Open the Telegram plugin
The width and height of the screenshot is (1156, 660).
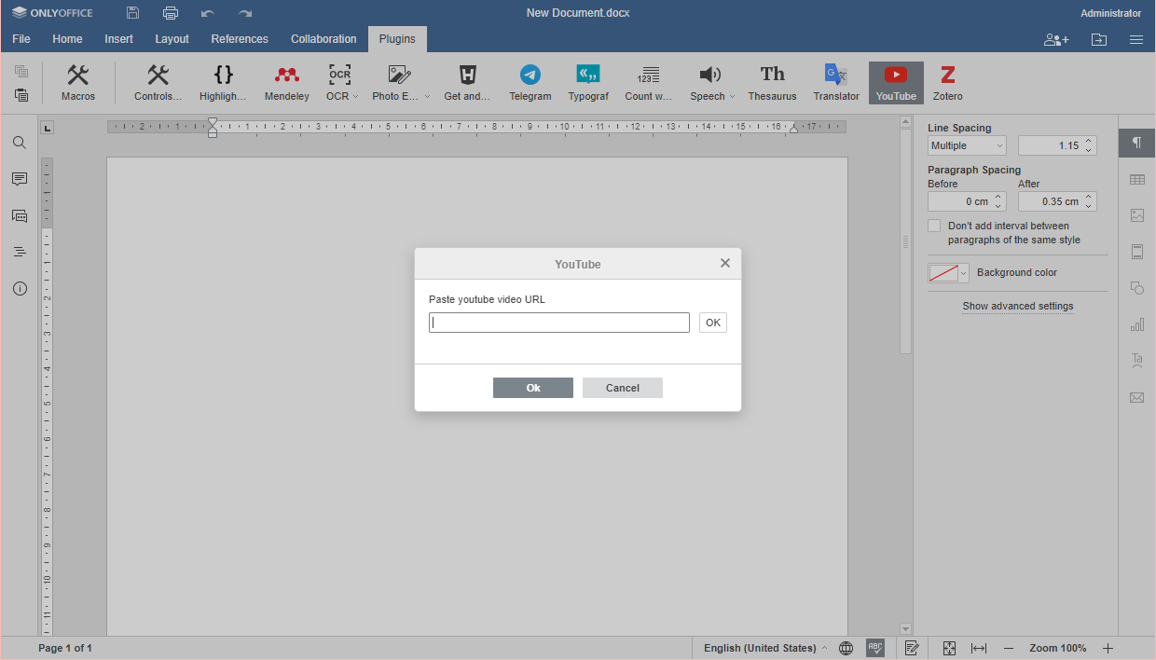(530, 82)
